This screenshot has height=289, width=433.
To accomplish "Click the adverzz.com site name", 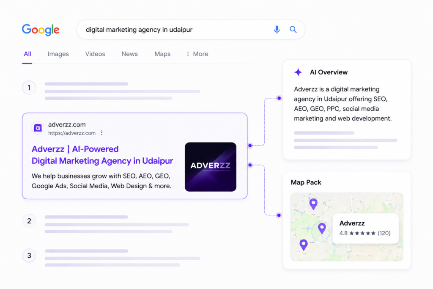I will point(67,124).
